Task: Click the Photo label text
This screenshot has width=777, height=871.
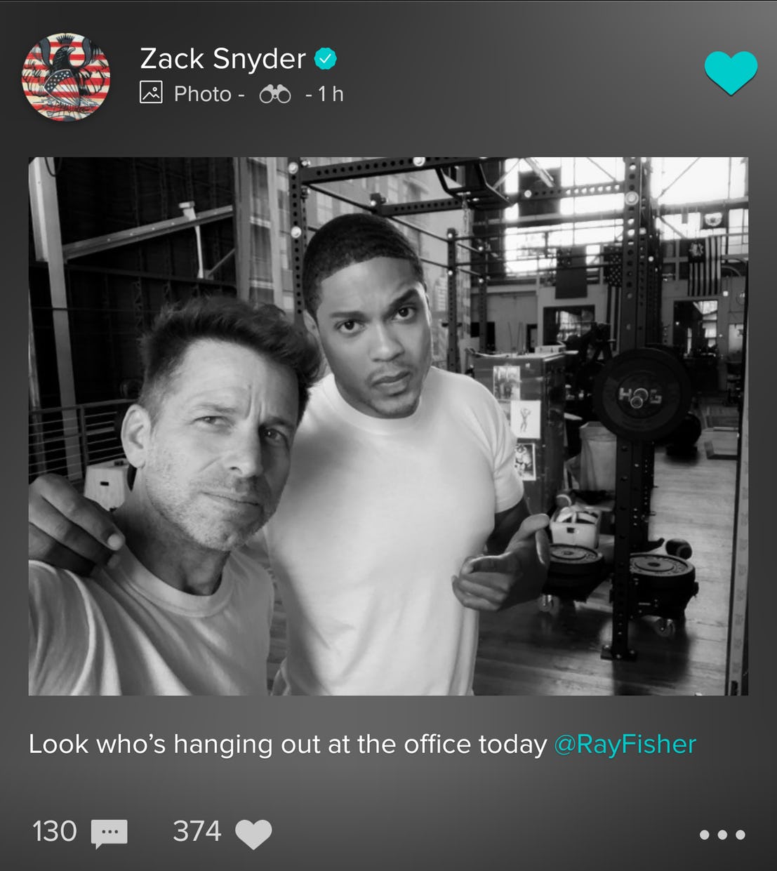Action: pyautogui.click(x=202, y=94)
